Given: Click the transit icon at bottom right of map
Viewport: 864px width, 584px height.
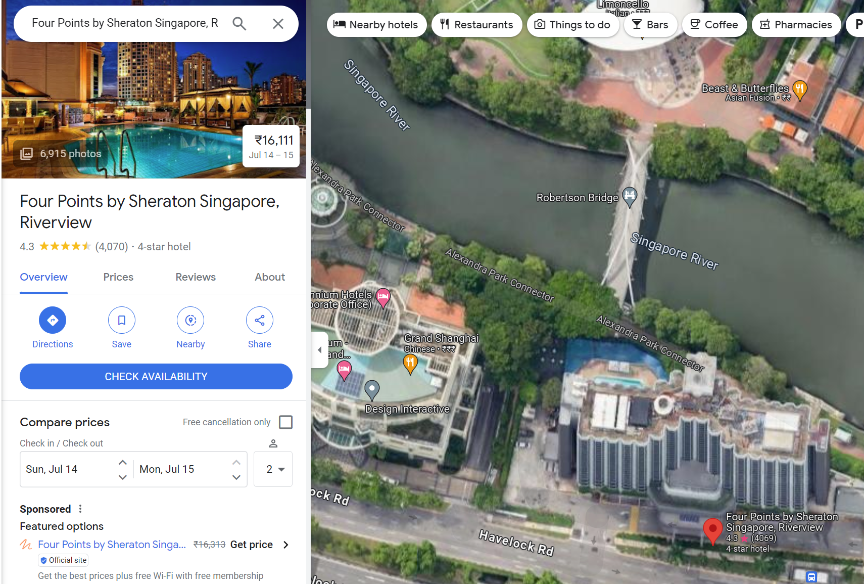Looking at the screenshot, I should coord(811,576).
